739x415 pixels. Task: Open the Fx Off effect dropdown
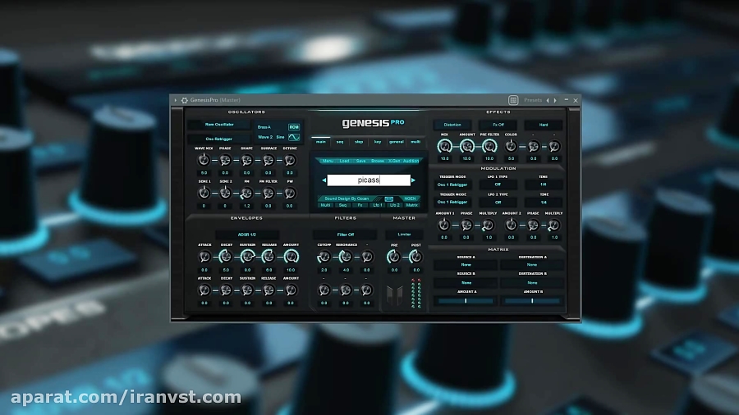point(498,125)
